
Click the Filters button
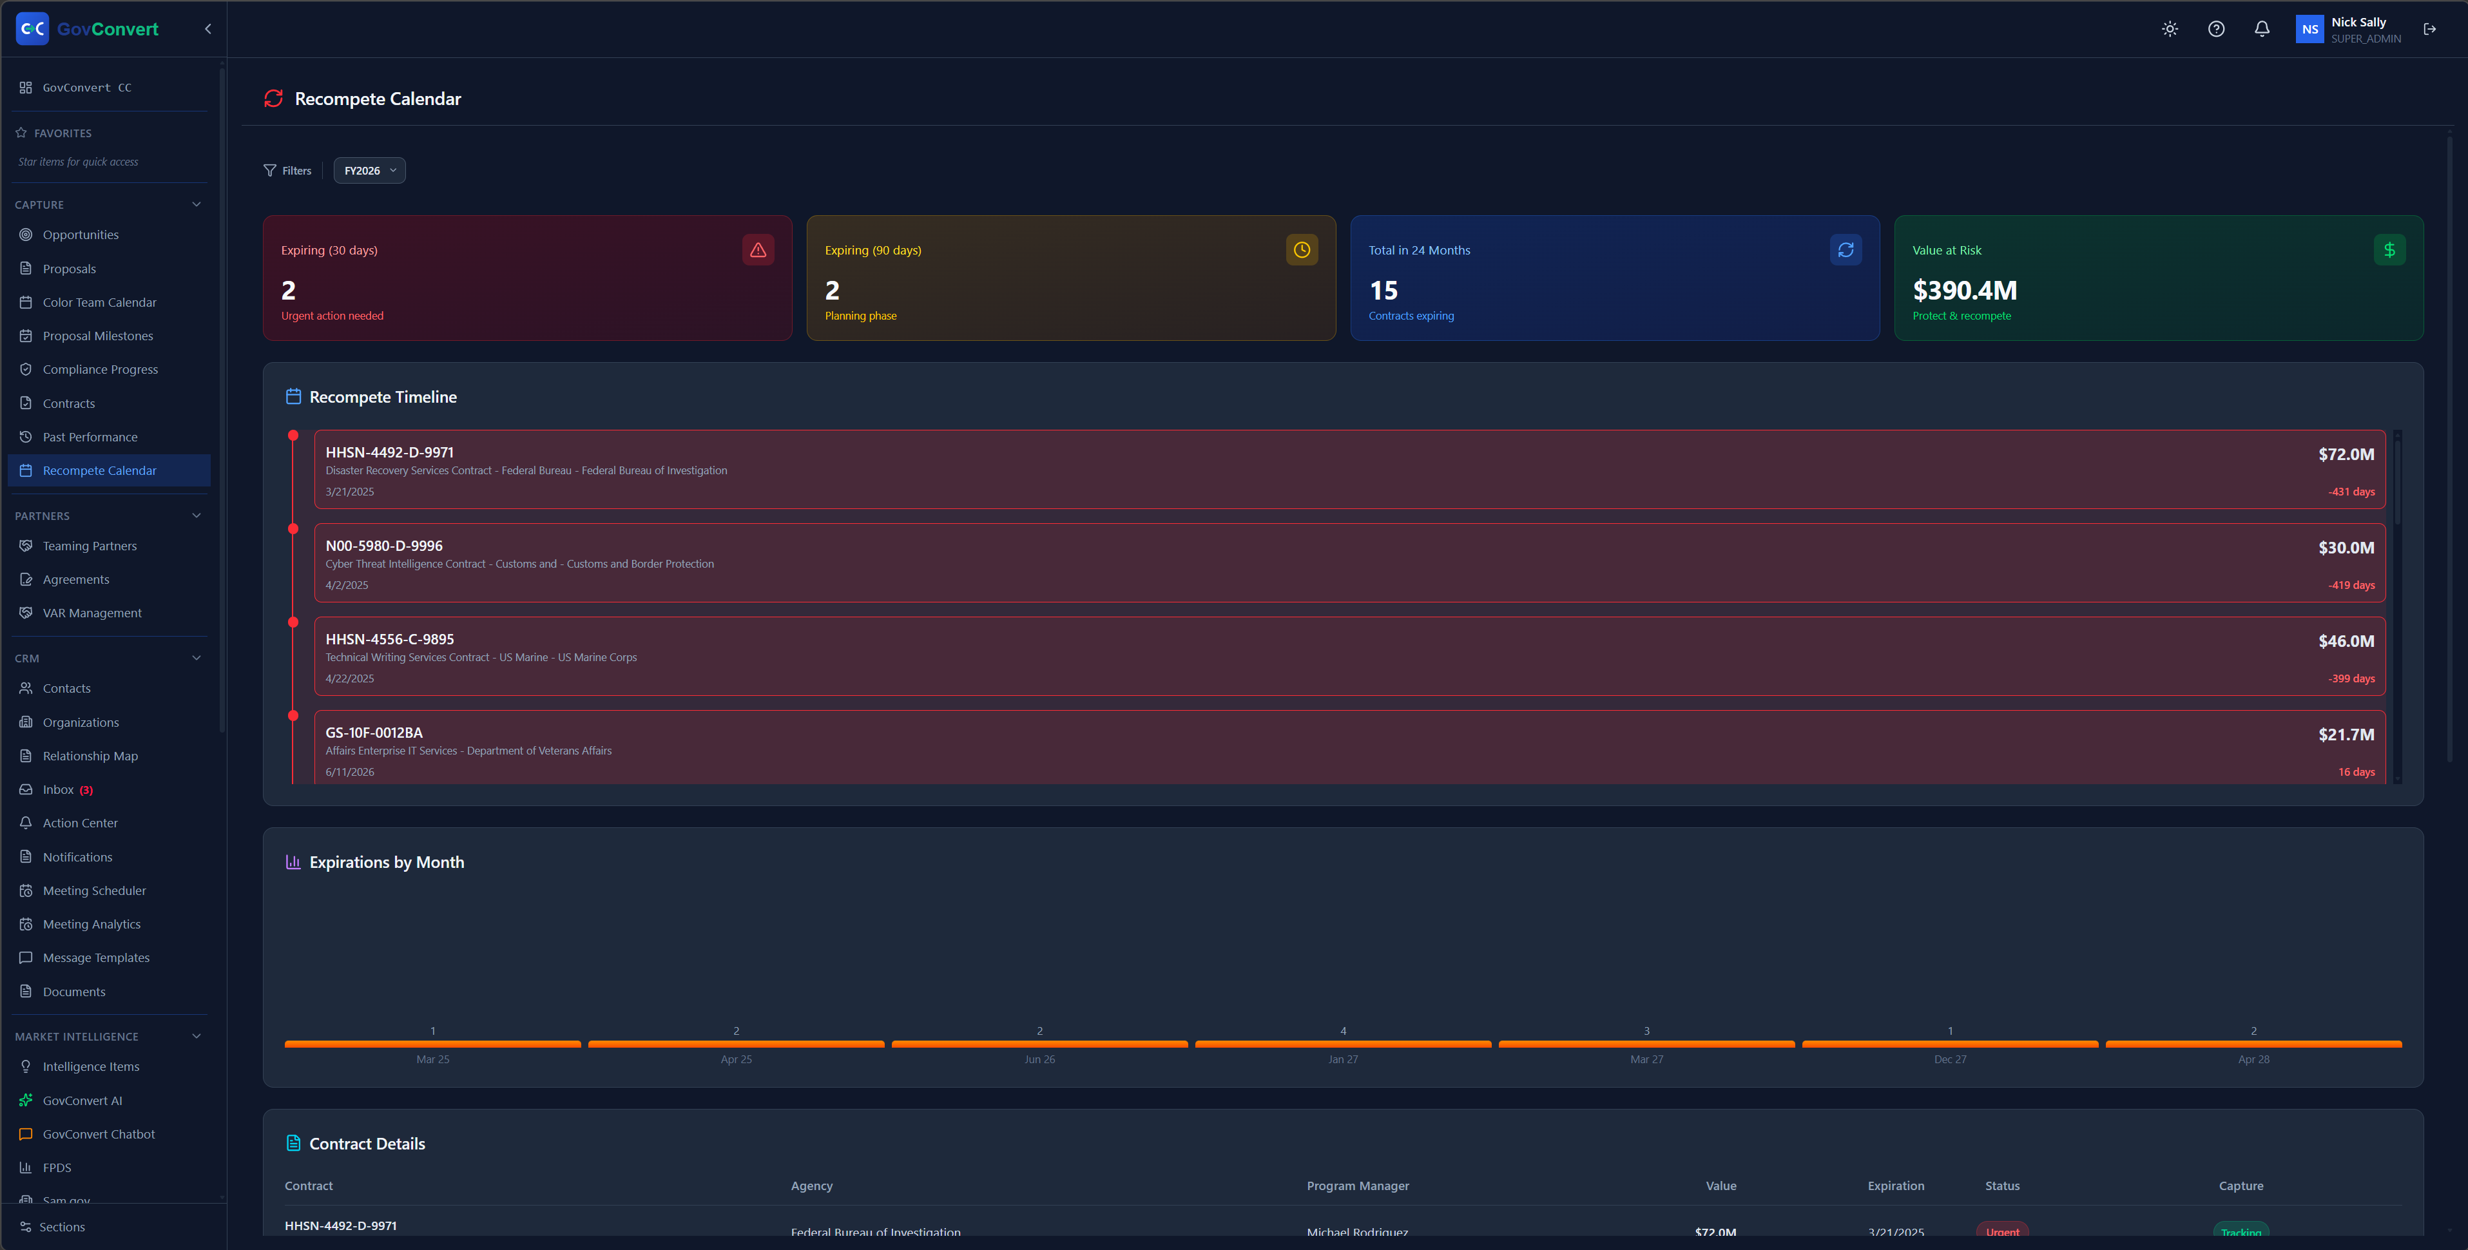(287, 171)
